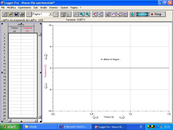Click the Tensione column header
This screenshot has width=173, height=130.
pyautogui.click(x=27, y=29)
